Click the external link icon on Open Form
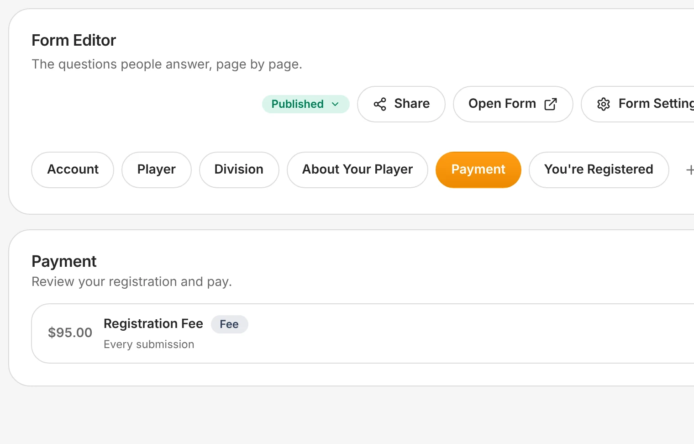Screen dimensions: 694x444 tap(551, 104)
